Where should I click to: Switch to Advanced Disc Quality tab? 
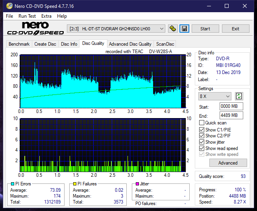(x=130, y=44)
